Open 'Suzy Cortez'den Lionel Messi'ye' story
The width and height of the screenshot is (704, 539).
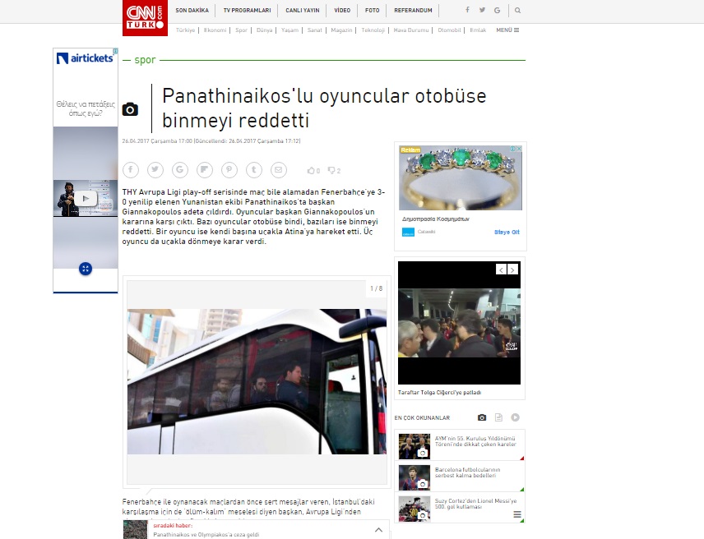[475, 504]
